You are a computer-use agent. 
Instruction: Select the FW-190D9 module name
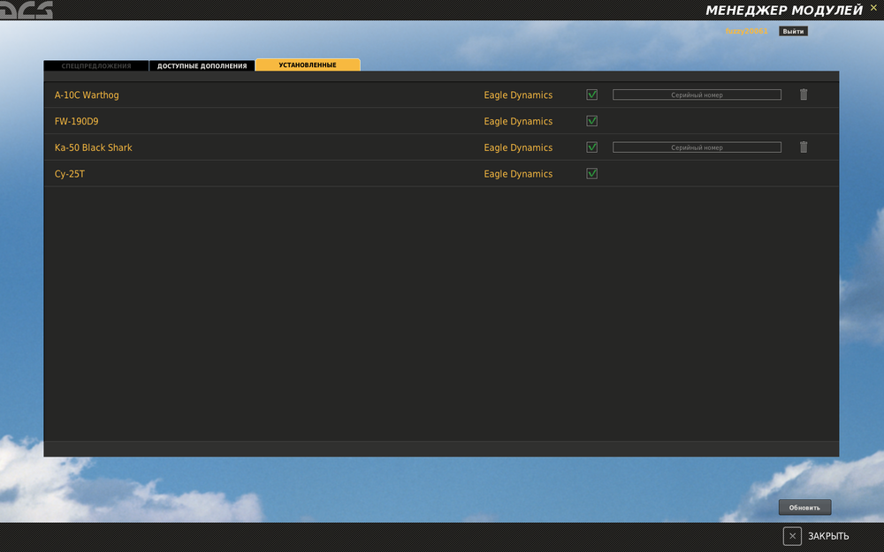76,121
